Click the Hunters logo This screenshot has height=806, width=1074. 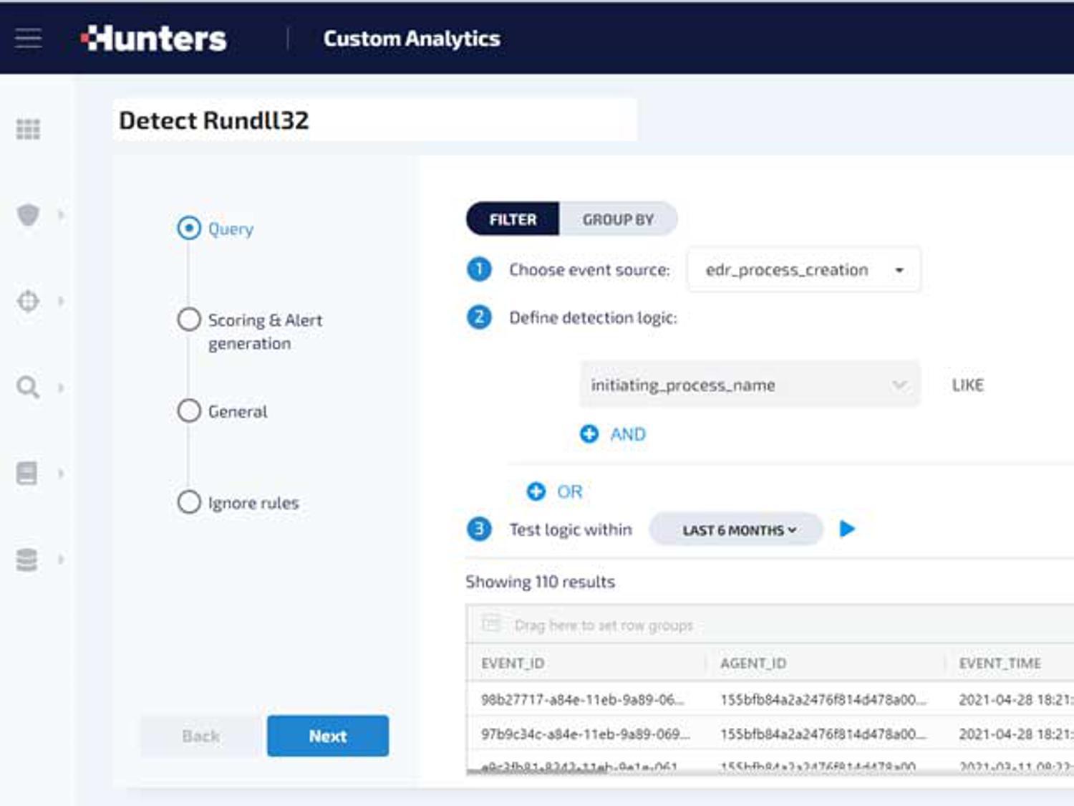click(x=154, y=39)
